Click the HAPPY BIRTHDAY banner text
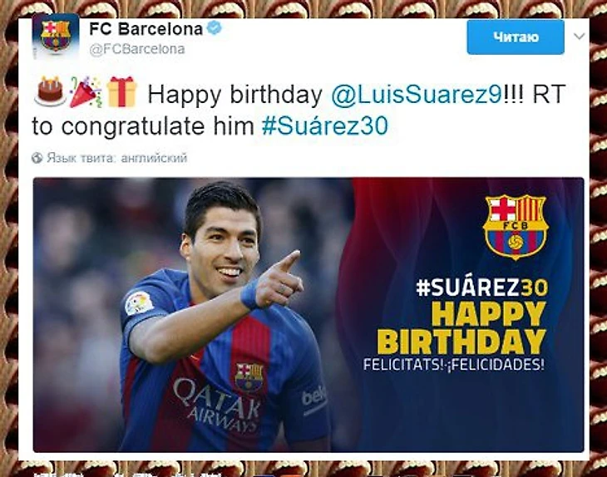The image size is (607, 477). click(x=461, y=328)
